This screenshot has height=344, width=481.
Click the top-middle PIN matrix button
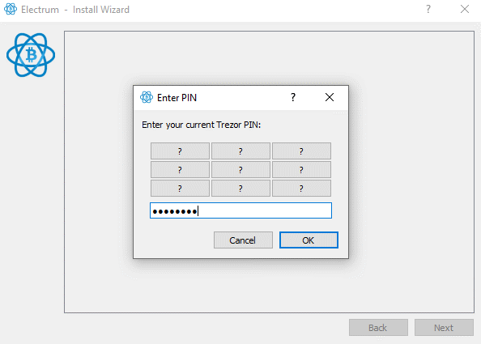tap(240, 151)
